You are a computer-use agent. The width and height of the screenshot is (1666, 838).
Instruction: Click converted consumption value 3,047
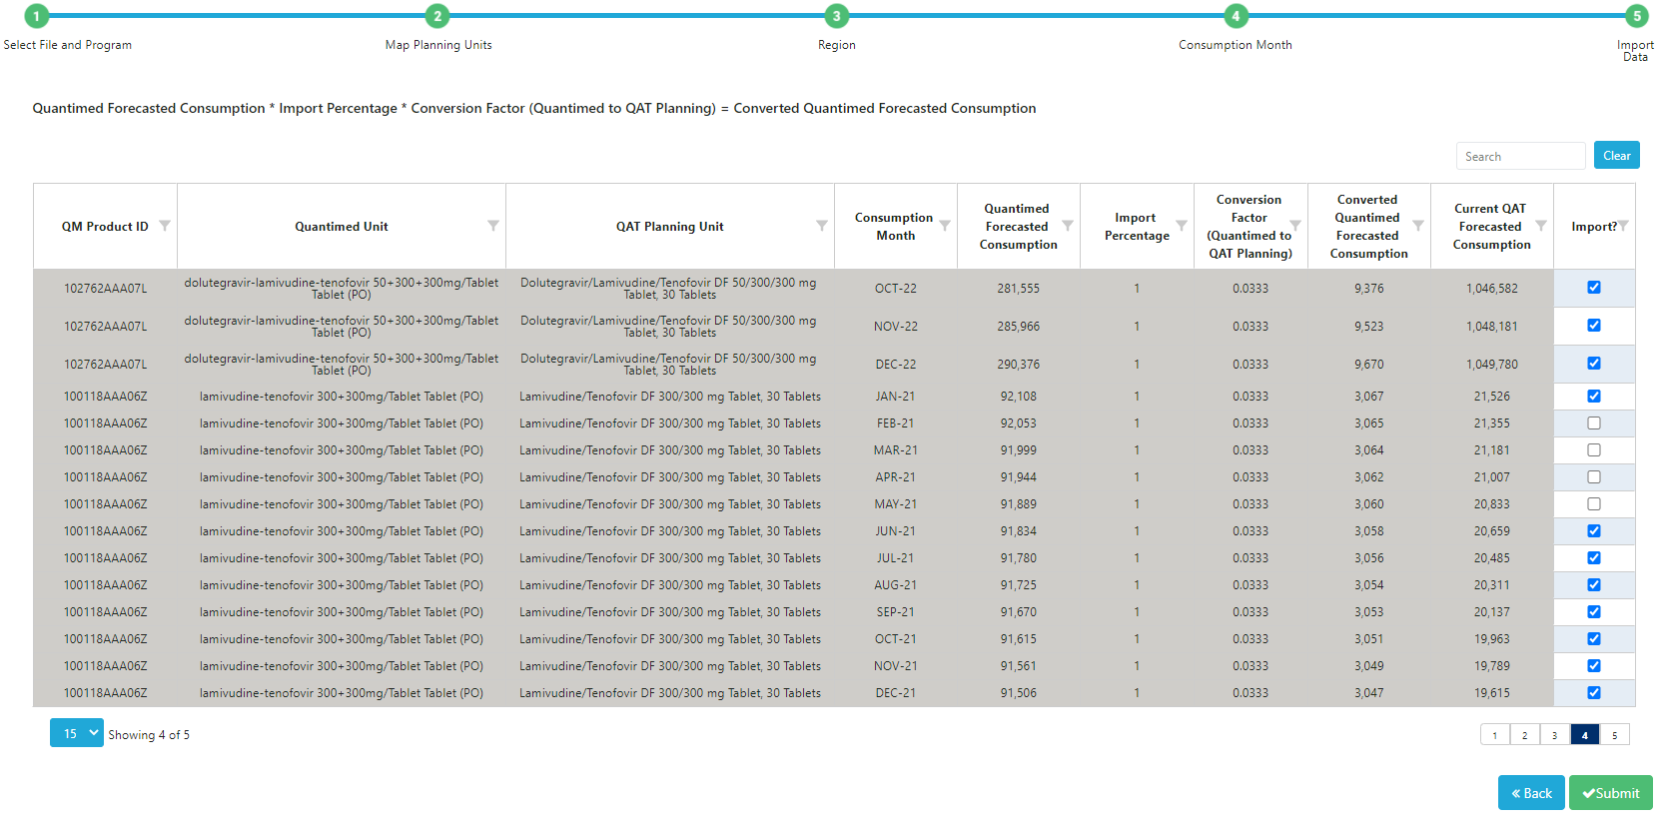pos(1369,693)
